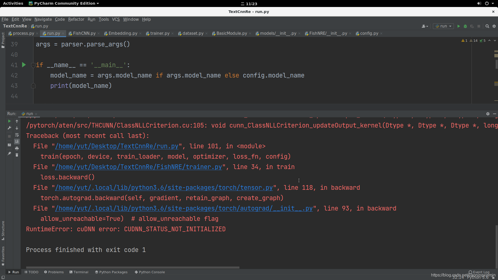Click the TextCnnRe project breadcrumb

(15, 26)
